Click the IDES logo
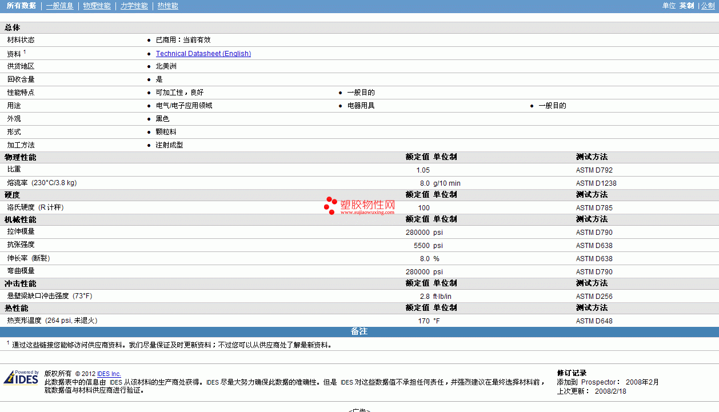Image resolution: width=719 pixels, height=412 pixels. [x=21, y=378]
